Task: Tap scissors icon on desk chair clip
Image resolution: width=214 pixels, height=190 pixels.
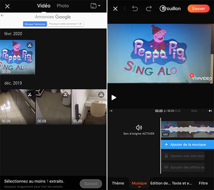Action: pos(101,95)
